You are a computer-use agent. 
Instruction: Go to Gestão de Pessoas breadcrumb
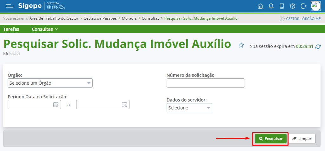pos(100,18)
